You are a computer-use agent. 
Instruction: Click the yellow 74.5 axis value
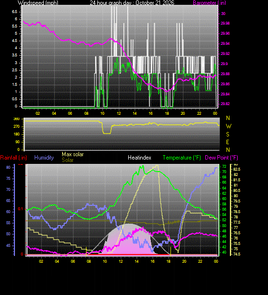[x=237, y=254]
